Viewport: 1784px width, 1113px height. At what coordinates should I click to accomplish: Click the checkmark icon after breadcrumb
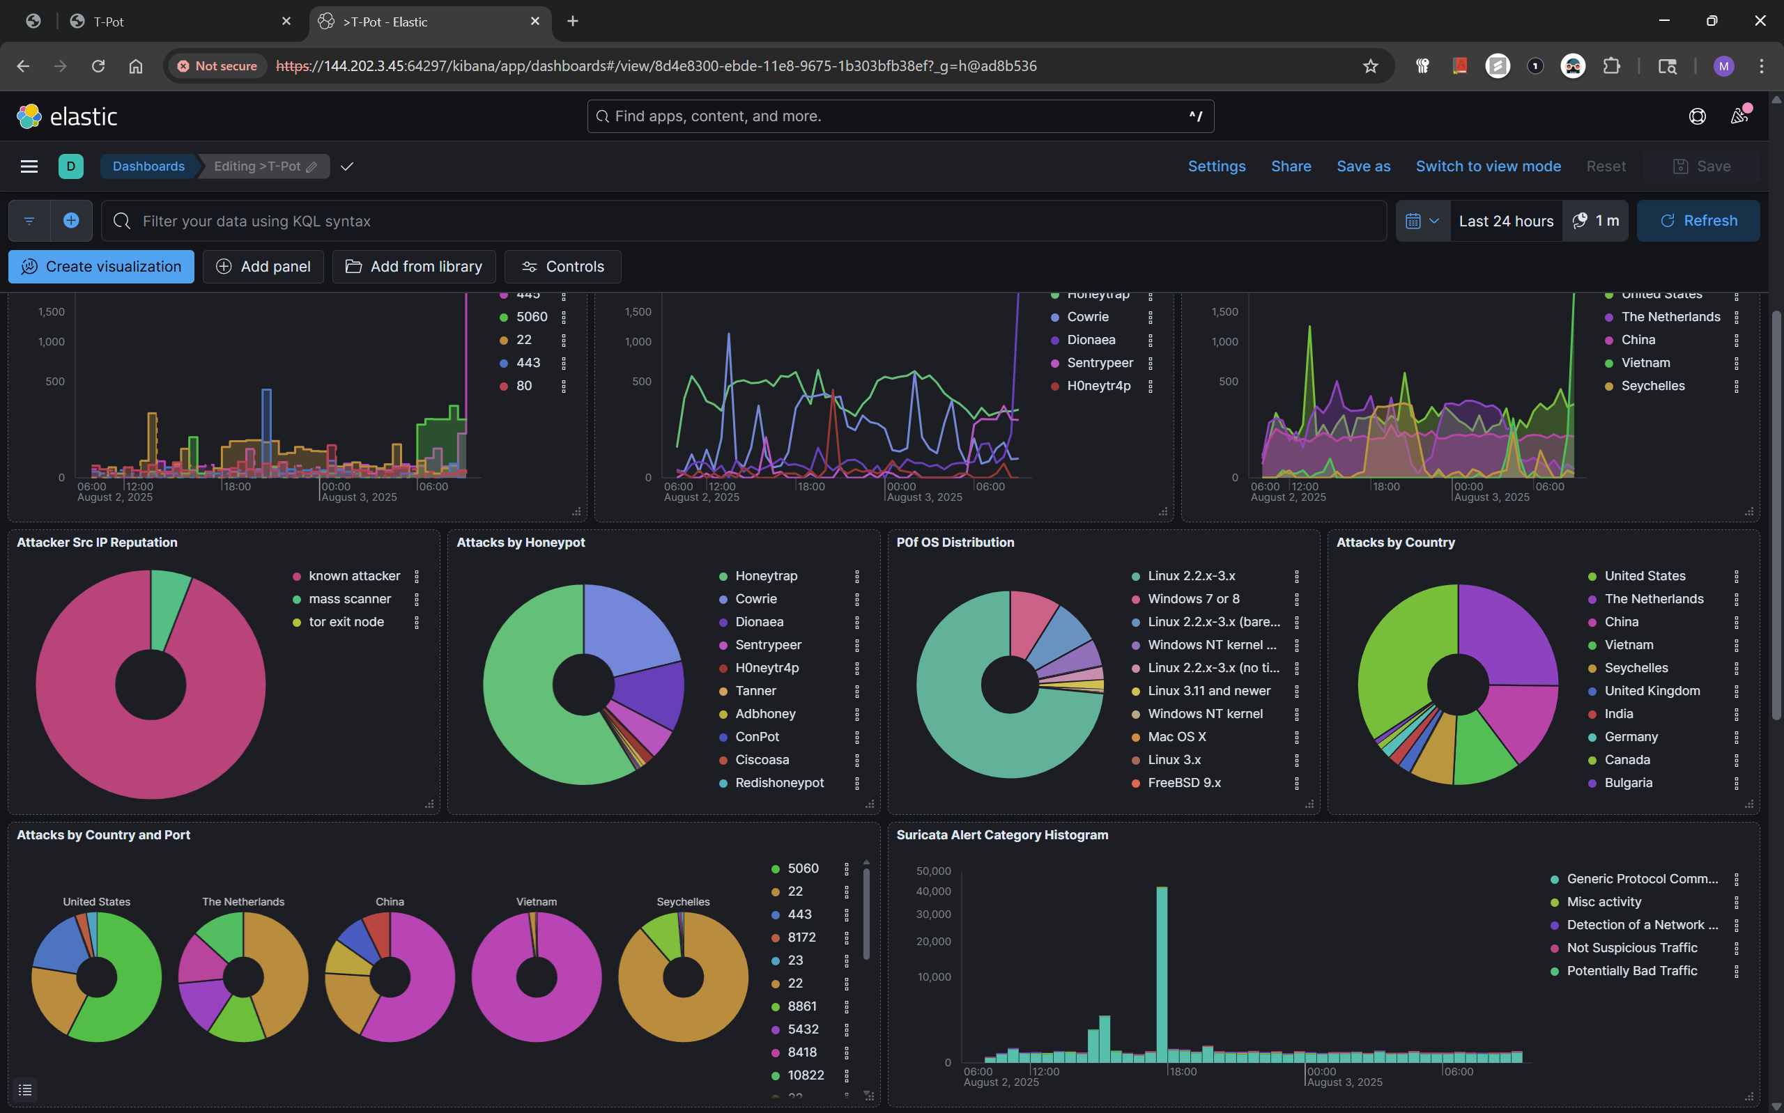(x=347, y=166)
